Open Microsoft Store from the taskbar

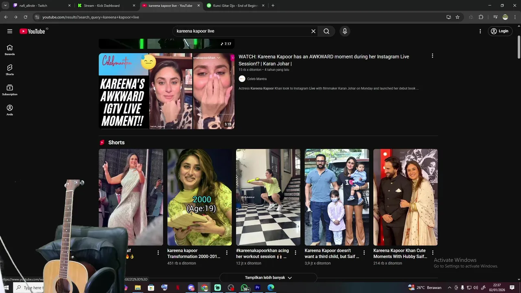click(151, 288)
